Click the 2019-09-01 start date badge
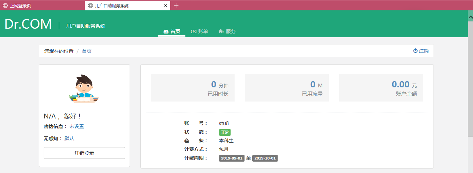This screenshot has width=473, height=173. tap(232, 158)
